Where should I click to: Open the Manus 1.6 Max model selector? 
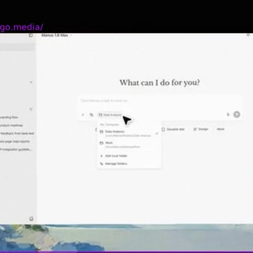56,35
